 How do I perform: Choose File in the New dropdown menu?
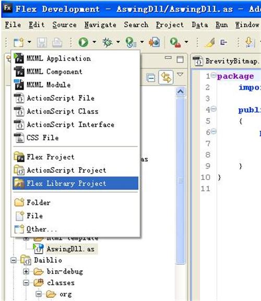pos(75,216)
